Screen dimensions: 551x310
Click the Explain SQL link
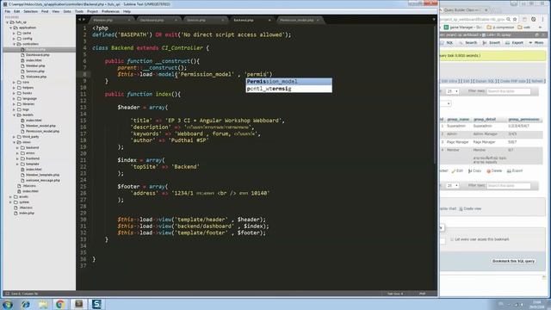coord(486,81)
